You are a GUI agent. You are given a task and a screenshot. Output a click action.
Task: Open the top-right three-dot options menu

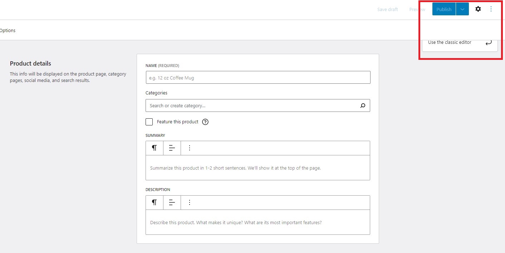click(x=491, y=9)
